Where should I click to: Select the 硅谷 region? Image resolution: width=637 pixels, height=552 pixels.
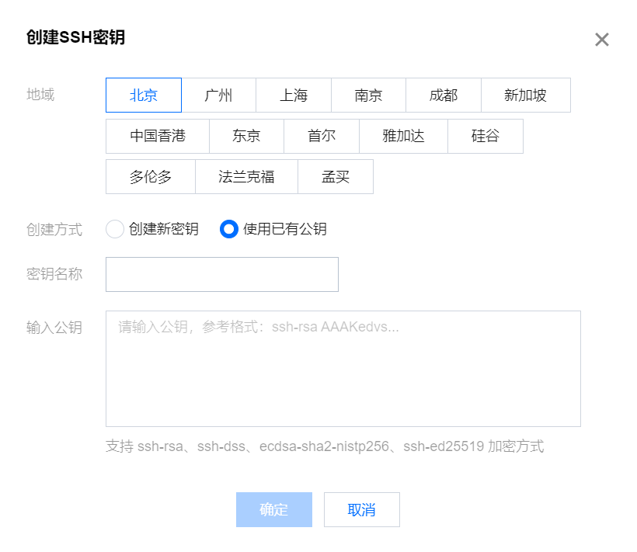click(486, 136)
